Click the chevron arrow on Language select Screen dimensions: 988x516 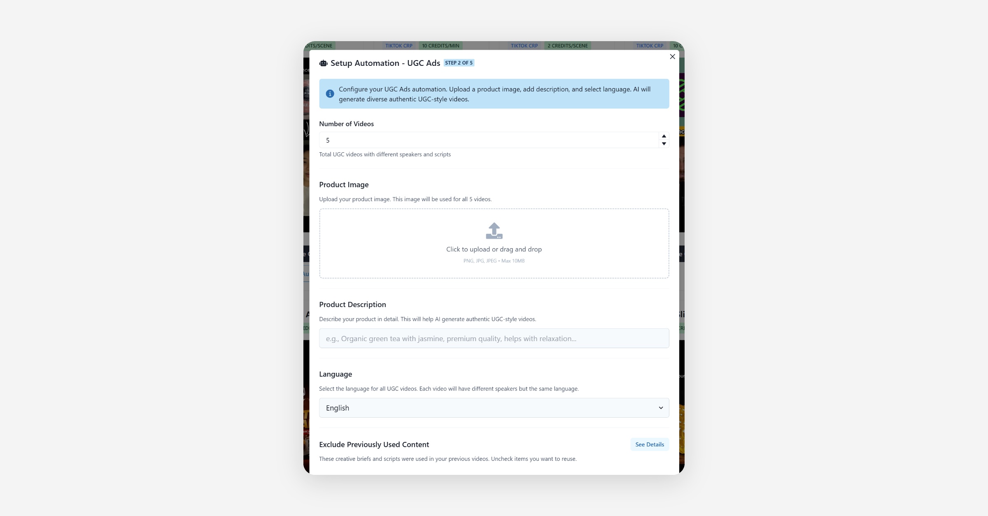coord(661,408)
